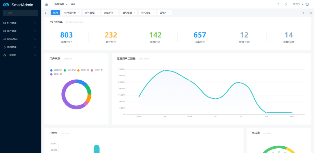The width and height of the screenshot is (314, 153).
Task: Expand the 消息管理 sidebar menu
Action: coord(20,47)
